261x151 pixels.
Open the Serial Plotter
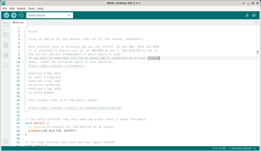[247, 15]
